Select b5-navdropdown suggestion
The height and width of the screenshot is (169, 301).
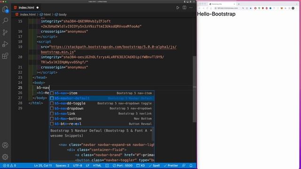click(x=102, y=108)
